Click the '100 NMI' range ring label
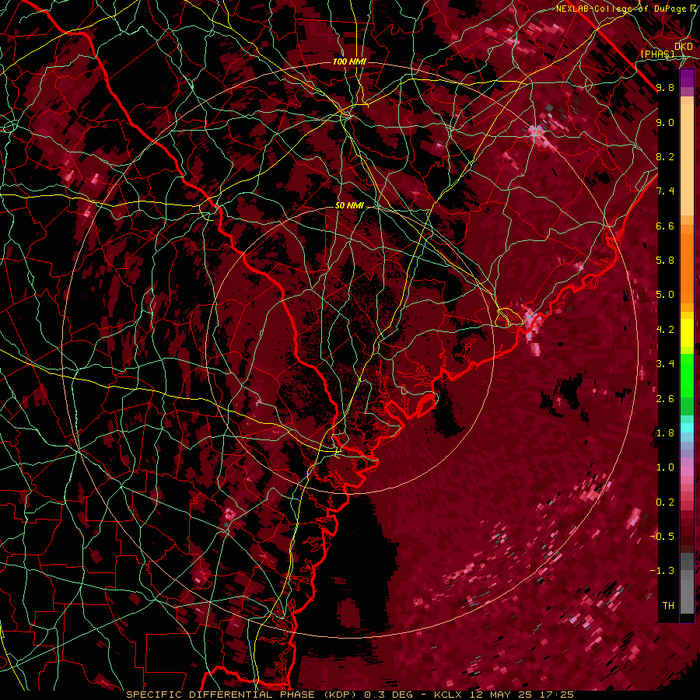700x700 pixels. point(349,61)
